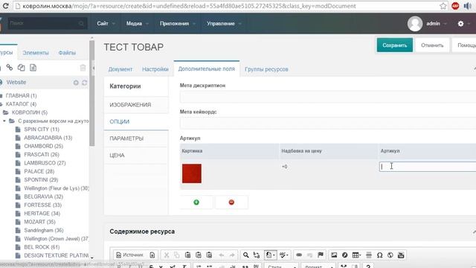Refresh the Website context tree
476x268 pixels.
tap(84, 83)
